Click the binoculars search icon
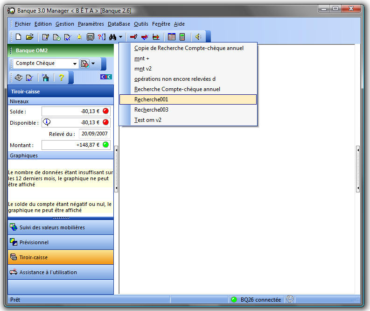 pyautogui.click(x=112, y=37)
